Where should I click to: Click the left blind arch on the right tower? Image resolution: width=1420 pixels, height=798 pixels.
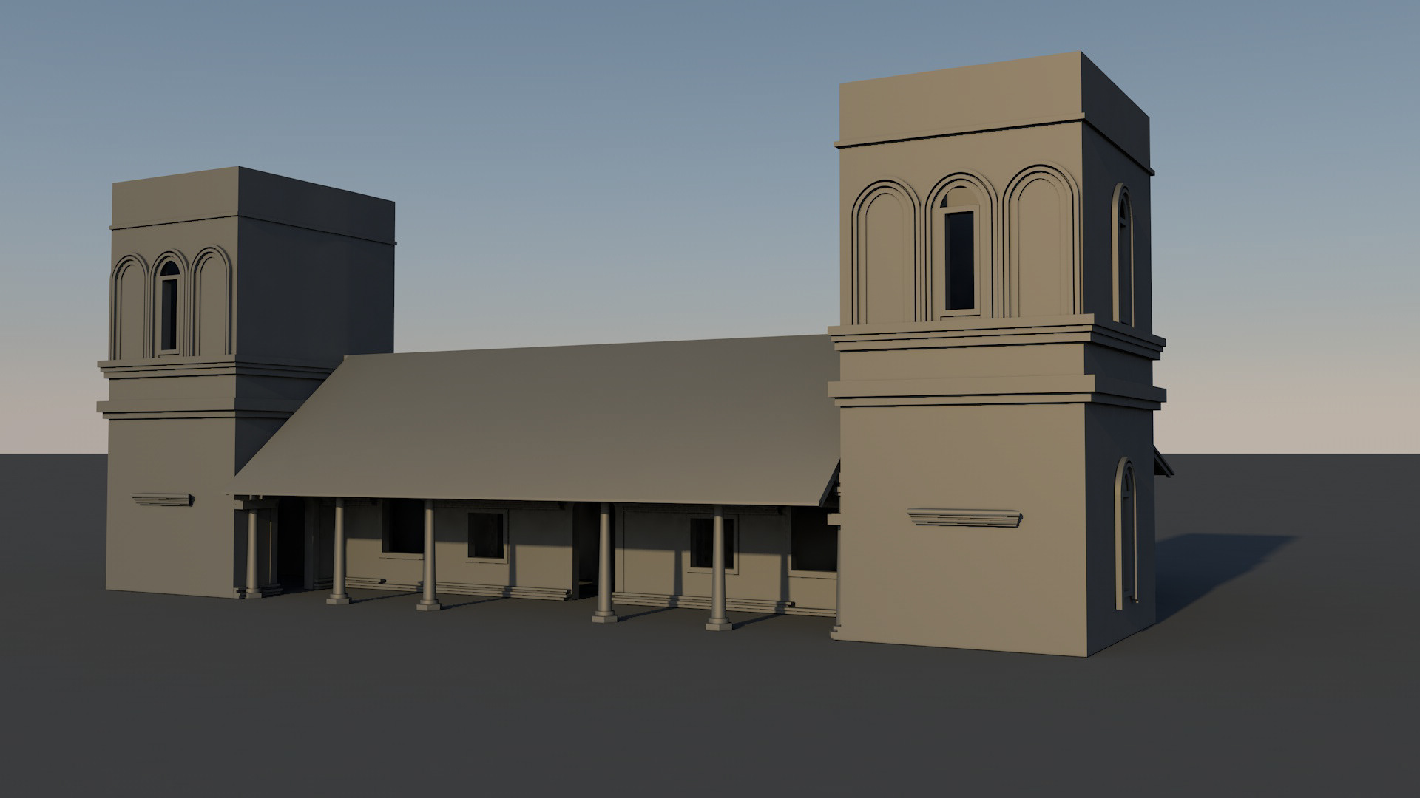click(x=884, y=259)
